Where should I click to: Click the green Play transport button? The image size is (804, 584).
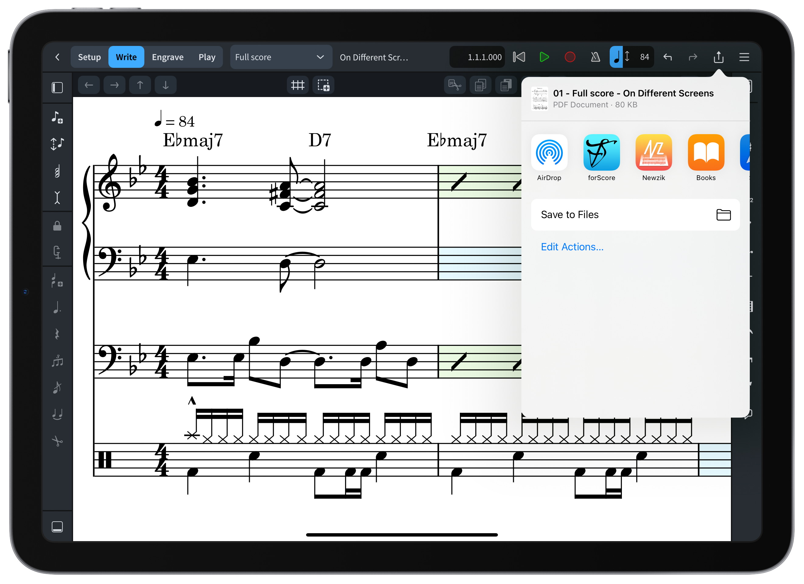pos(544,57)
